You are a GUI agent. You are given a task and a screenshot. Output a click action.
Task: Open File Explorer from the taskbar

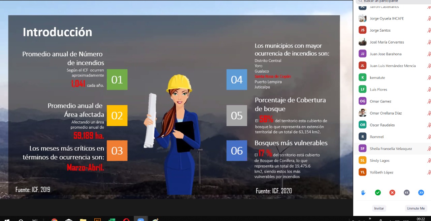click(83, 220)
